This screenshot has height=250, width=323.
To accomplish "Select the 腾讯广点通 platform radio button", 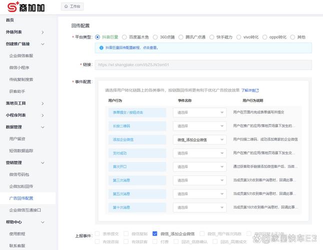I will [181, 37].
